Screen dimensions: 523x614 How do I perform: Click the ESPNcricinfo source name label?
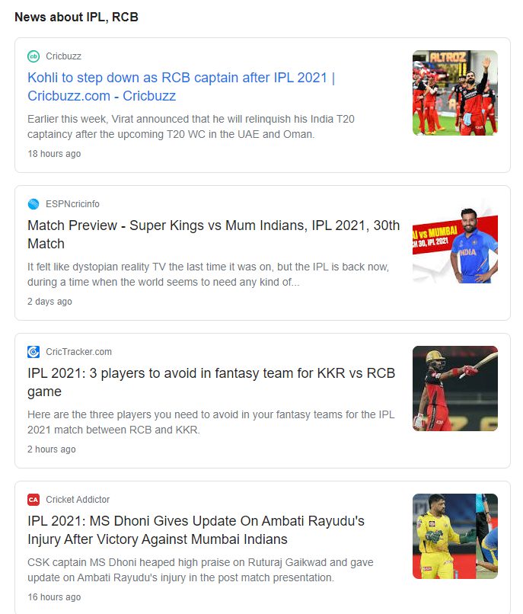72,204
